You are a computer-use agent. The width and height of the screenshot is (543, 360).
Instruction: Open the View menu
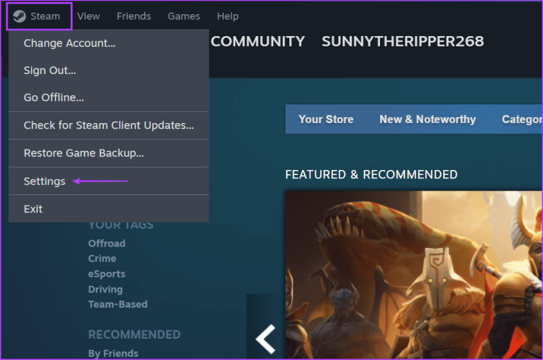pyautogui.click(x=88, y=16)
